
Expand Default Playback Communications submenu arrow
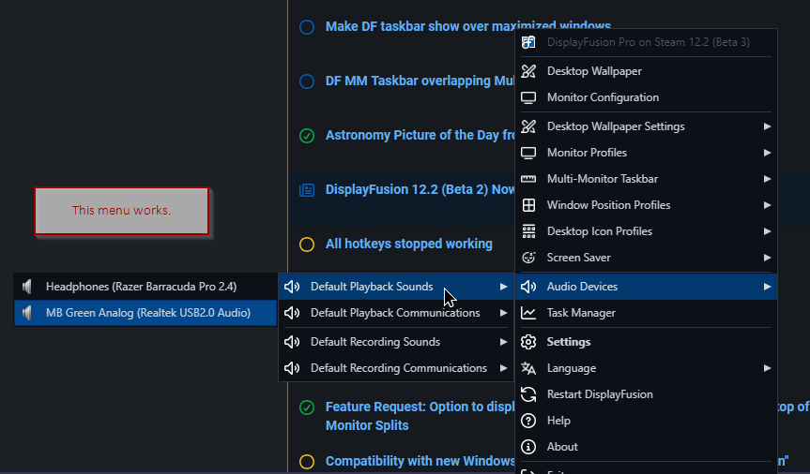[503, 313]
